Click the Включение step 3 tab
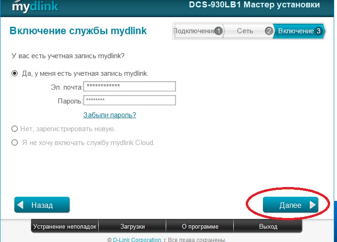Image resolution: width=337 pixels, height=242 pixels. click(299, 31)
